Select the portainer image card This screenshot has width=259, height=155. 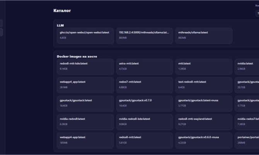coord(247,140)
